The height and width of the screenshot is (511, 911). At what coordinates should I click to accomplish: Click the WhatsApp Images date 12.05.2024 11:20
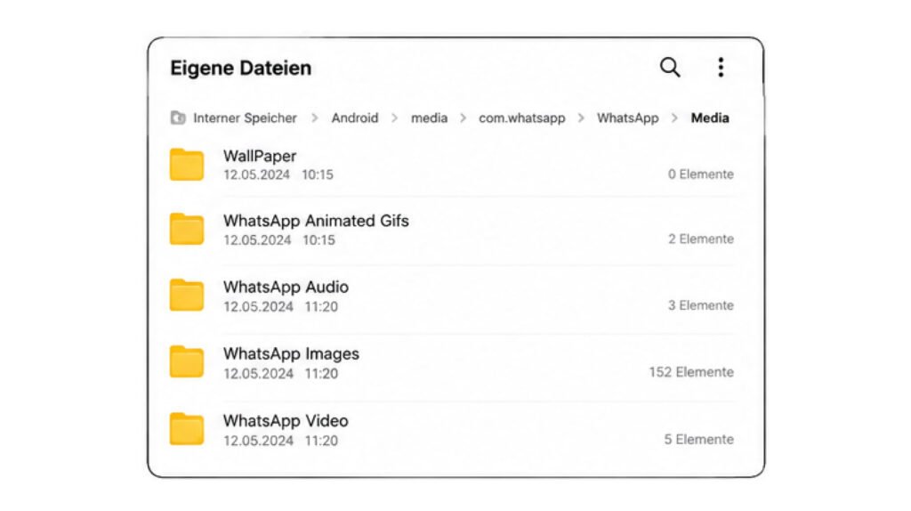[280, 374]
